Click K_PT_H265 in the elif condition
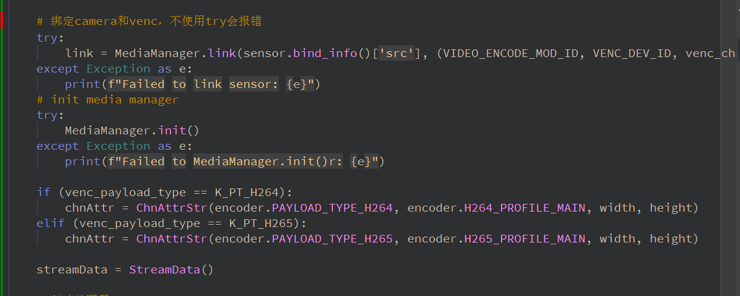The image size is (740, 296). [264, 223]
